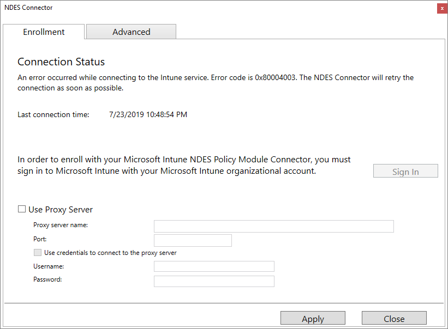Click the Close button at bottom
Screen dimensions: 448x329
394,318
